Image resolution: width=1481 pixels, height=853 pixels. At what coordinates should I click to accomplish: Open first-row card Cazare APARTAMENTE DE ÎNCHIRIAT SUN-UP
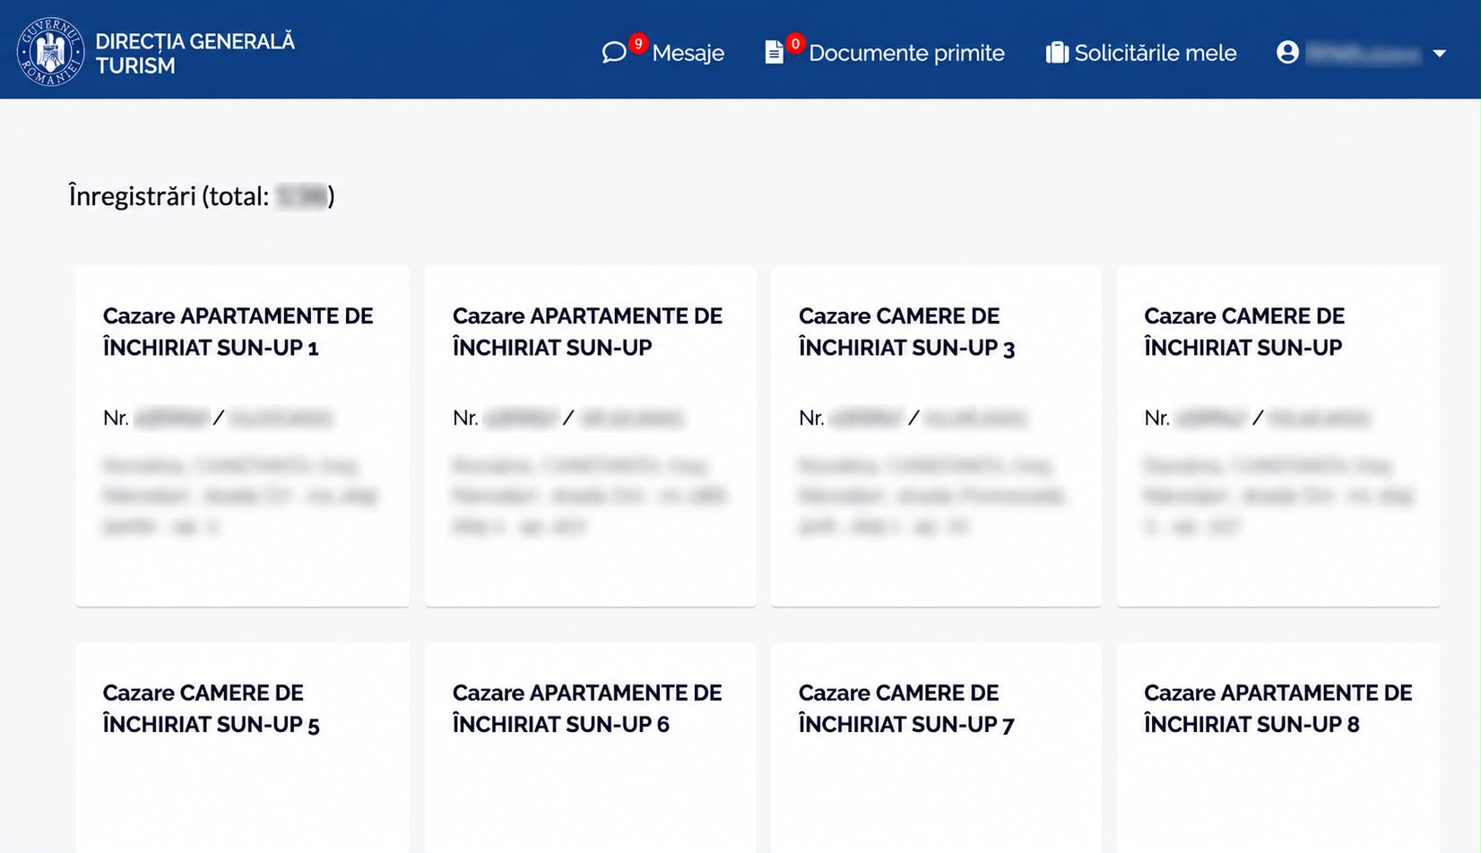591,436
